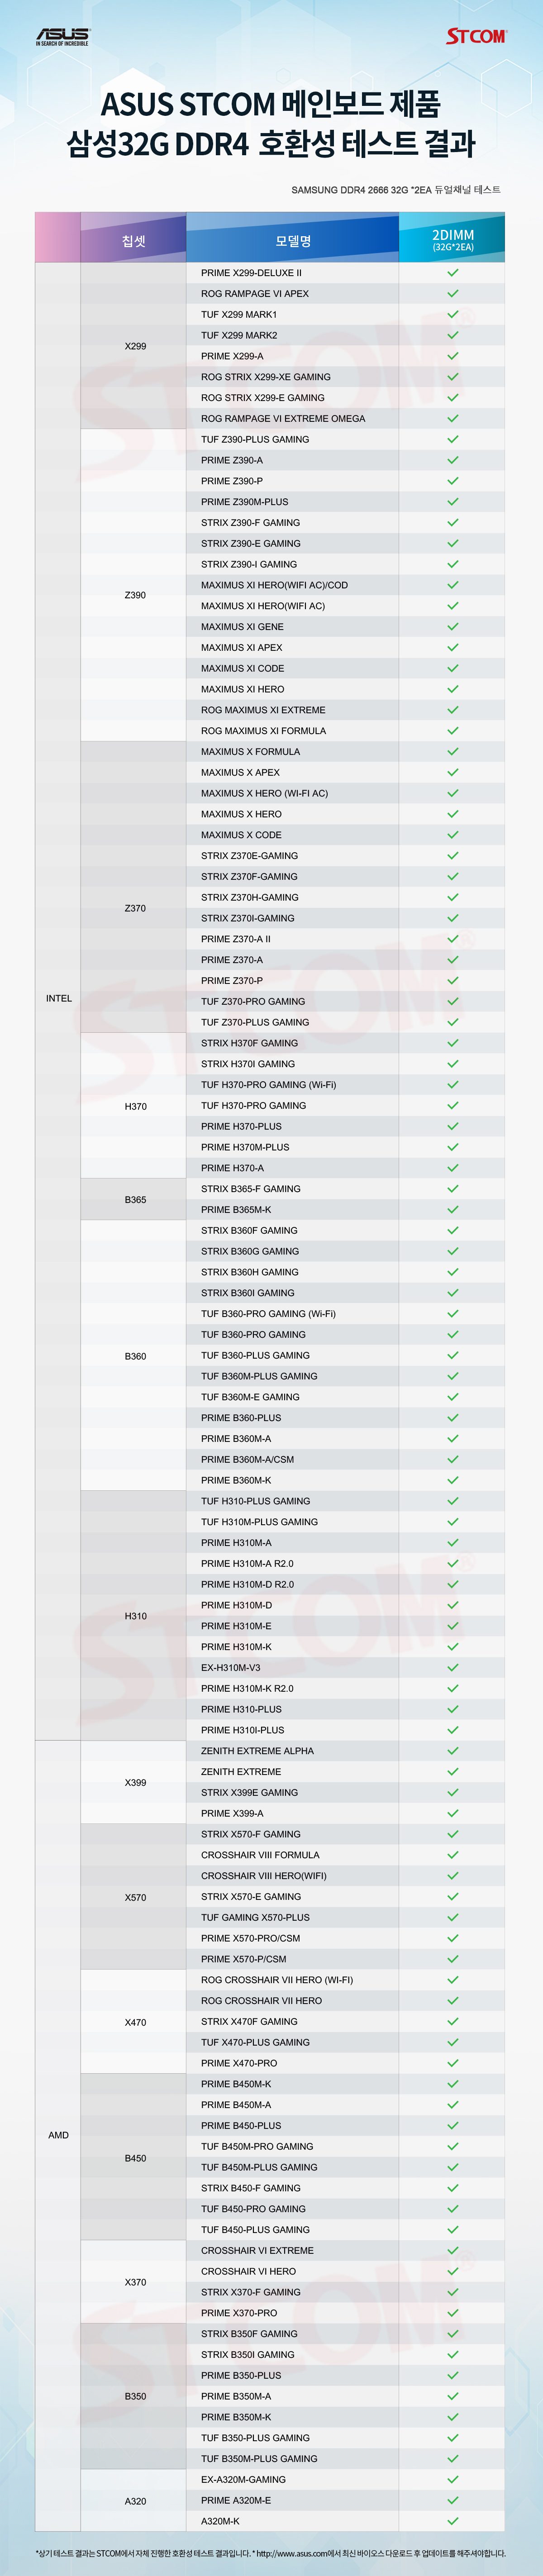The image size is (543, 2576).
Task: Select the Z390 chipset group cell
Action: pyautogui.click(x=135, y=595)
